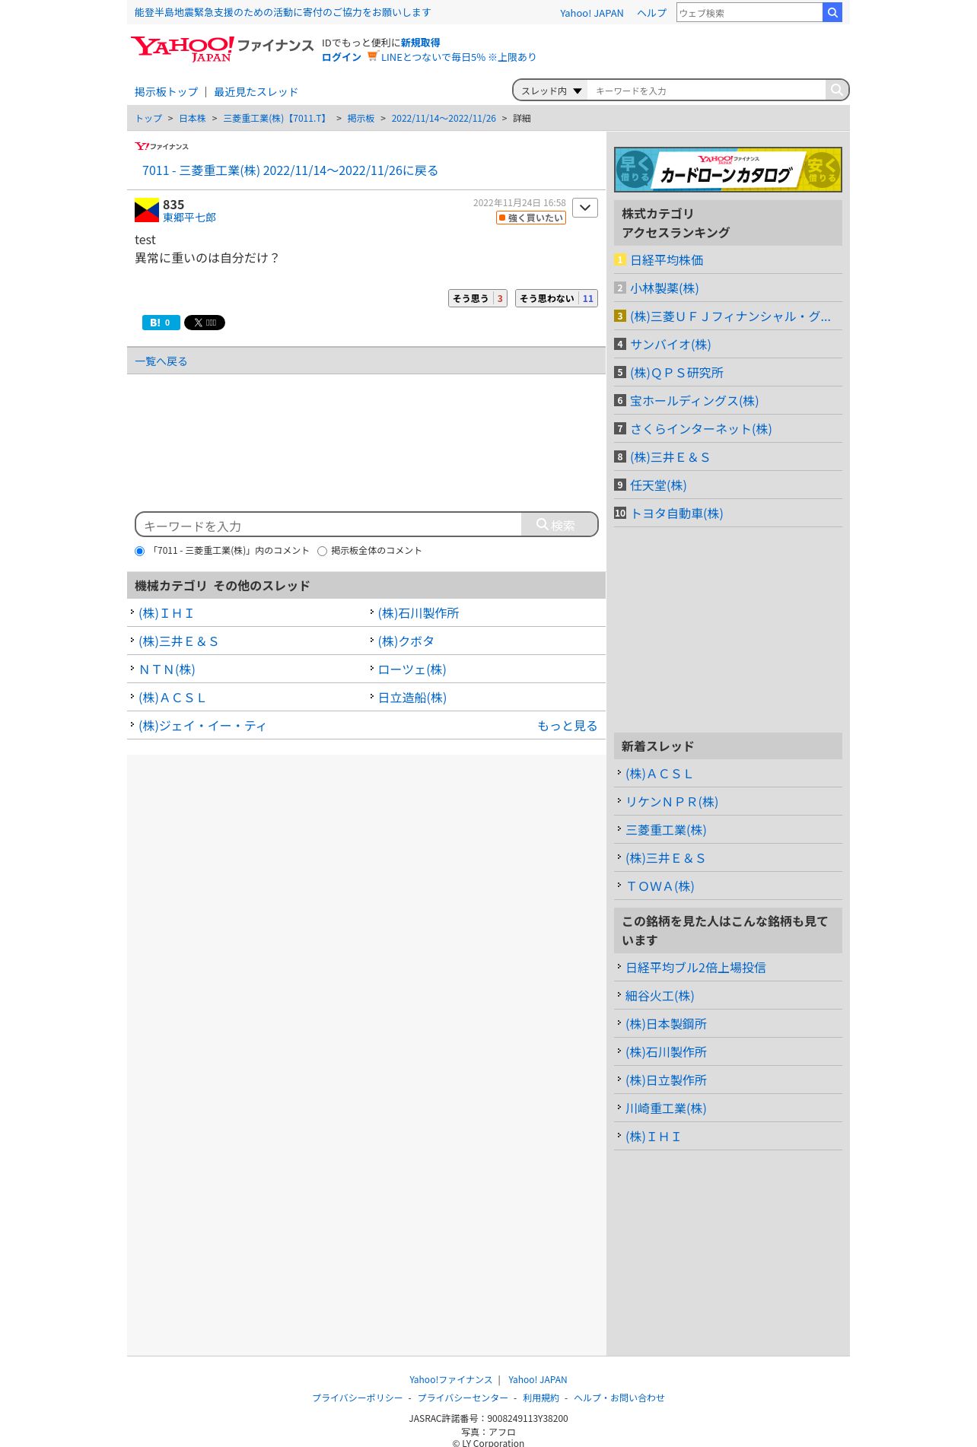
Task: Open NTN(株) thread
Action: point(167,669)
